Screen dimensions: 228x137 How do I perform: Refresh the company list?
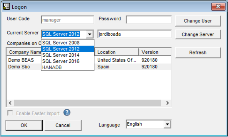coord(198,52)
